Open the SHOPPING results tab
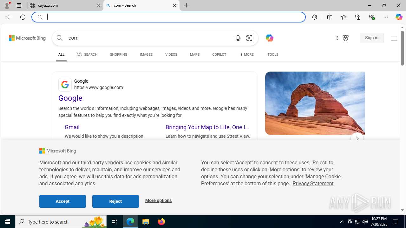The image size is (406, 228). point(119,54)
